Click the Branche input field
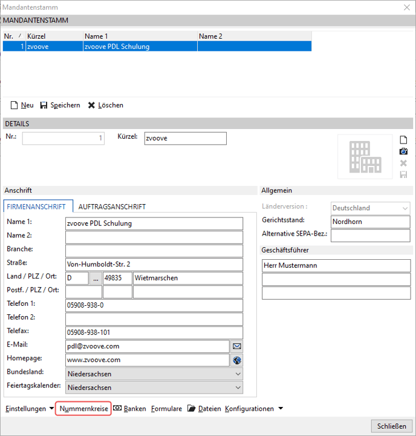The image size is (416, 436). pos(154,251)
